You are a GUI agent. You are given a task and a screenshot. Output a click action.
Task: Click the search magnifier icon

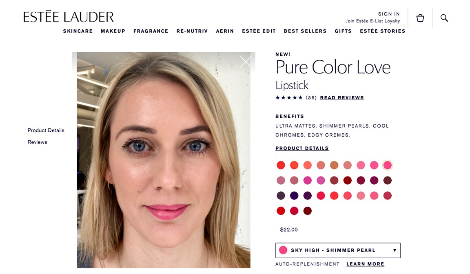[444, 18]
